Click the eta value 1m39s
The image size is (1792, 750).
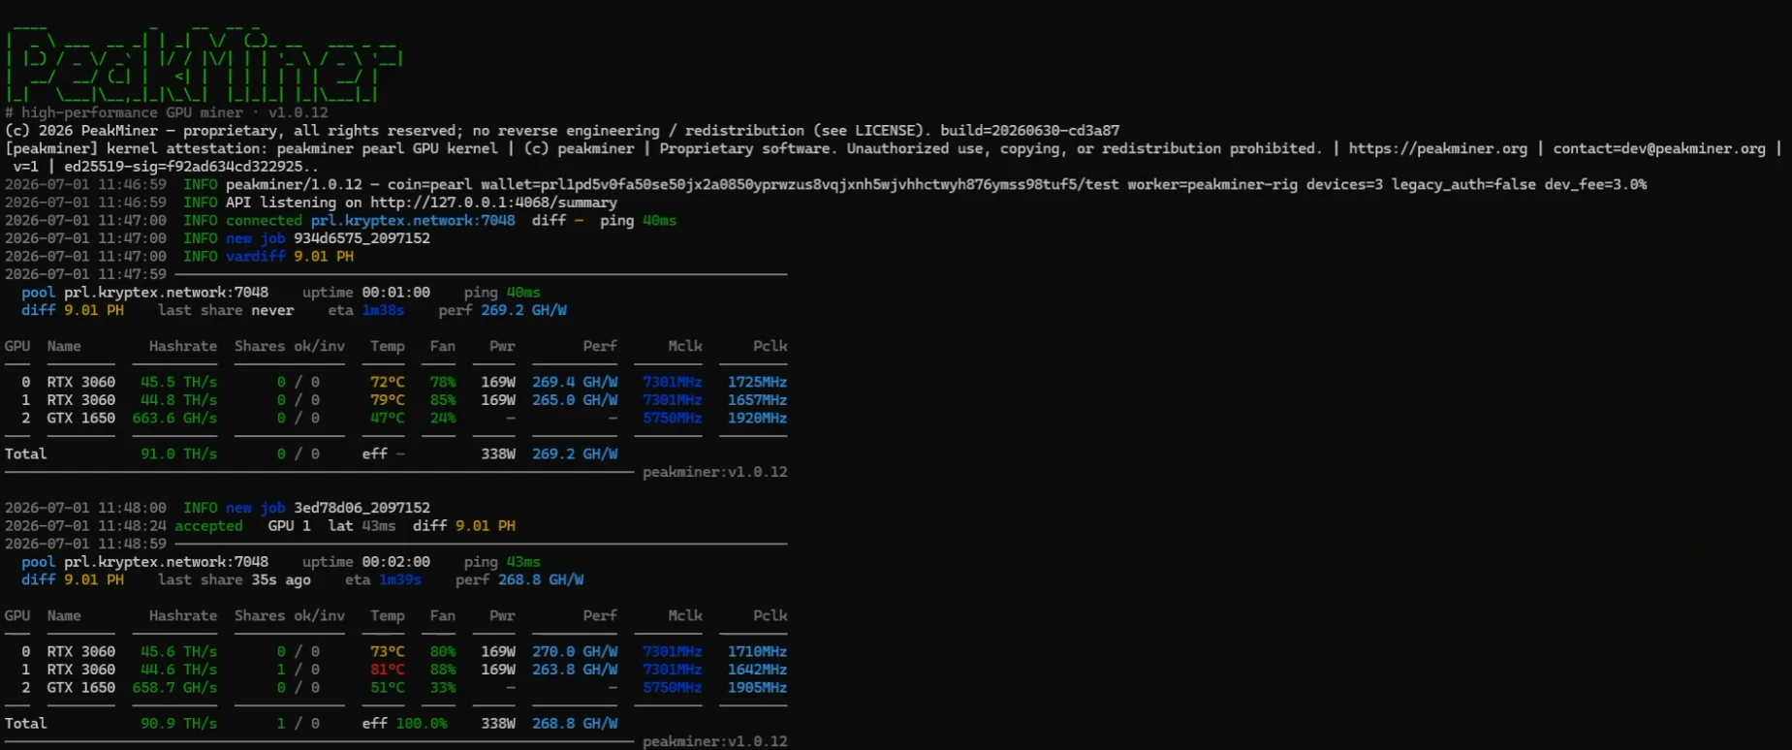click(x=399, y=580)
